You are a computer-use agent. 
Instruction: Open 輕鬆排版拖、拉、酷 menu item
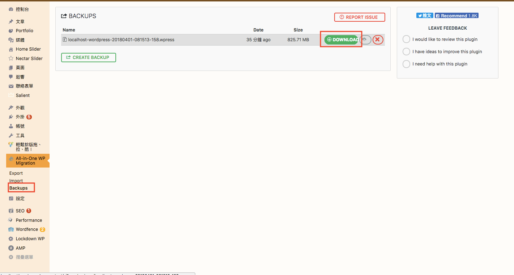coord(28,147)
